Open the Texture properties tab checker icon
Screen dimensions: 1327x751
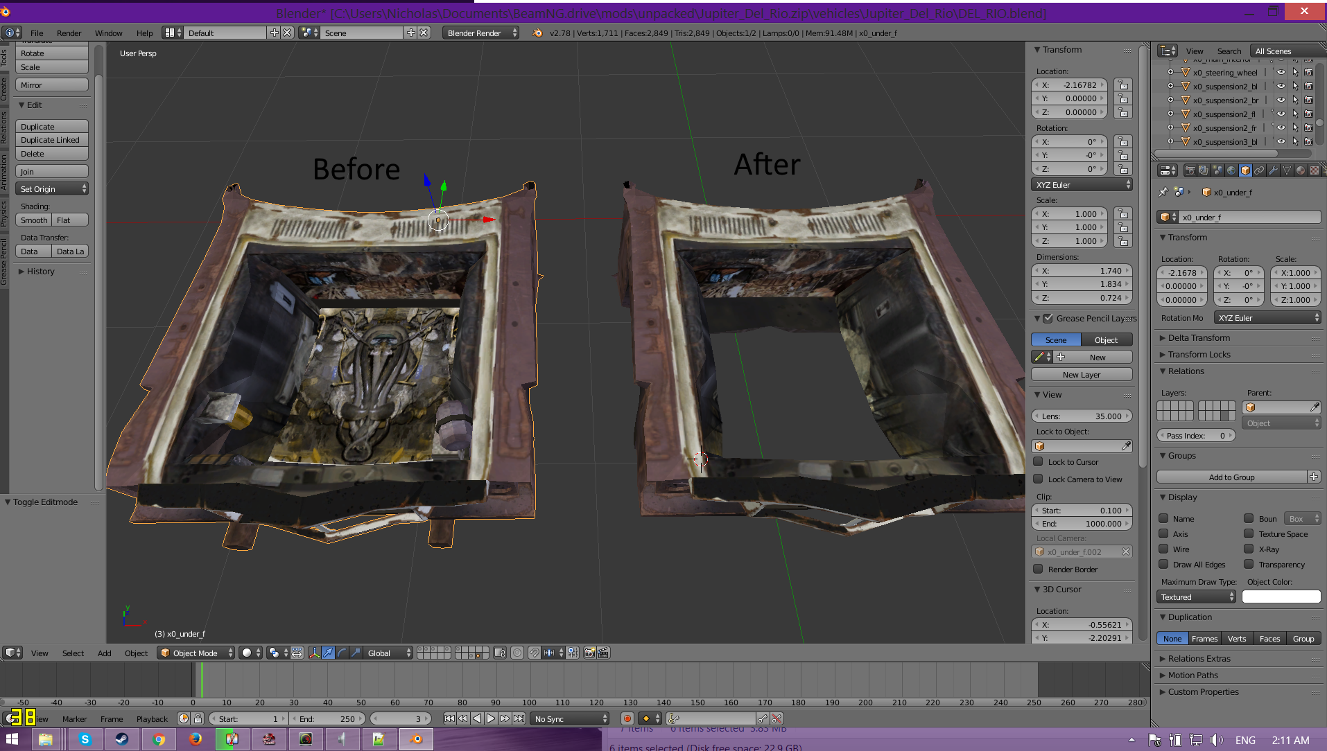tap(1315, 170)
